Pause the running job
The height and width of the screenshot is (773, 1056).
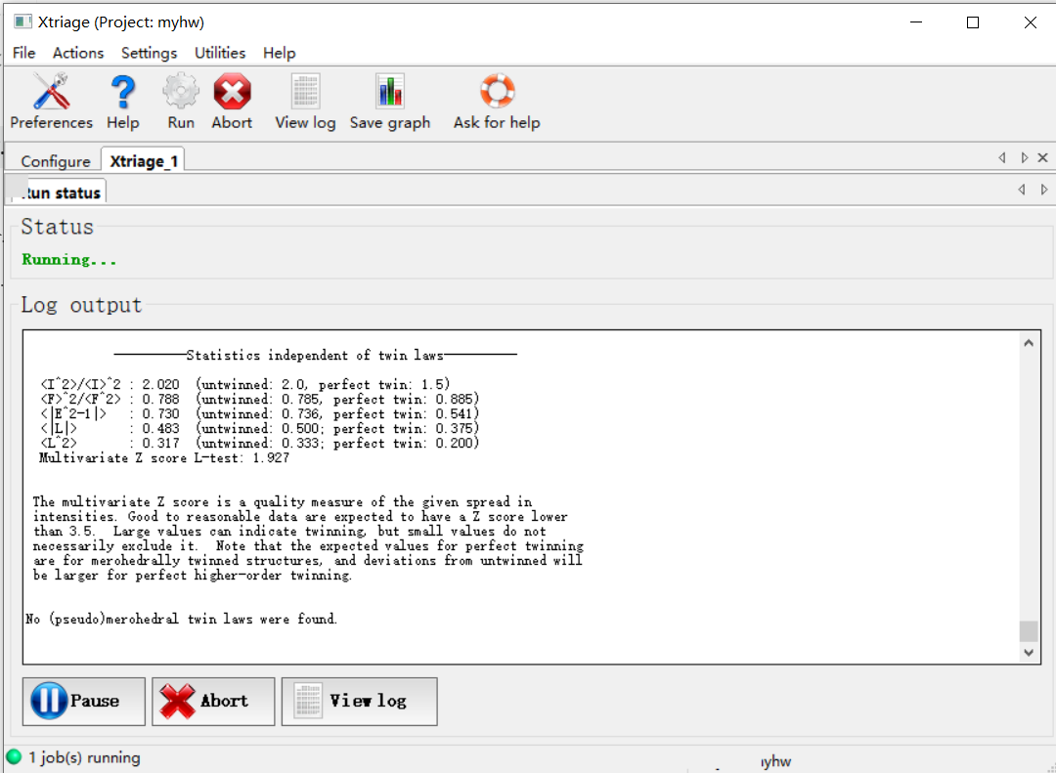click(x=83, y=702)
